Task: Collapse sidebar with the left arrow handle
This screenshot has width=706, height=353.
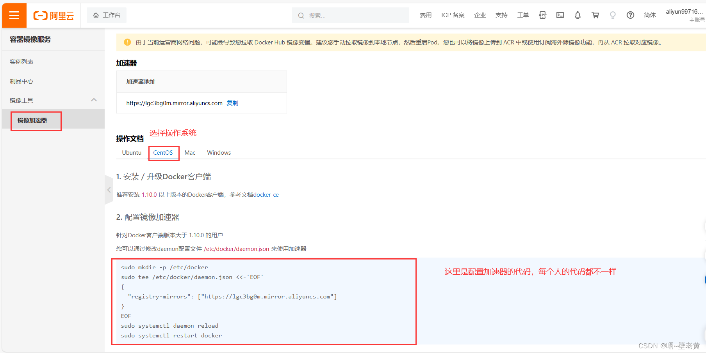Action: pos(109,190)
